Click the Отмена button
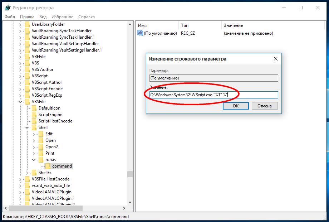The width and height of the screenshot is (329, 222). click(265, 106)
